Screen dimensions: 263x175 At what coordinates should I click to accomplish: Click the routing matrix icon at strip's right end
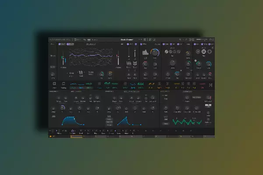click(211, 85)
